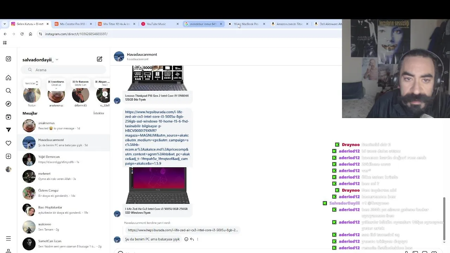Open Lenovo Thinkpad laptop image preview
Viewport: 450px width, 253px height.
point(157,78)
